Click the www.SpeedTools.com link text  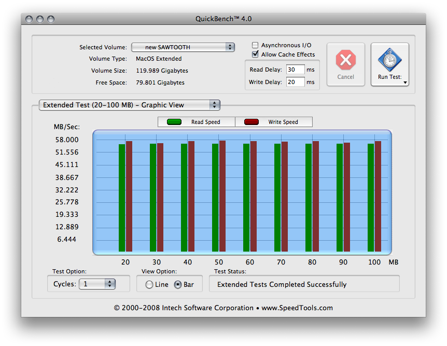tap(297, 308)
